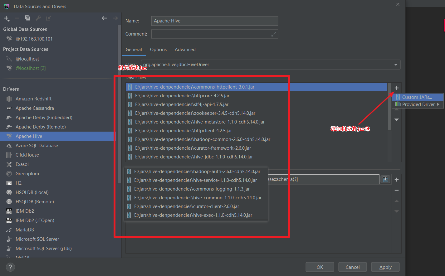Remove the URL template with minus

point(397,190)
